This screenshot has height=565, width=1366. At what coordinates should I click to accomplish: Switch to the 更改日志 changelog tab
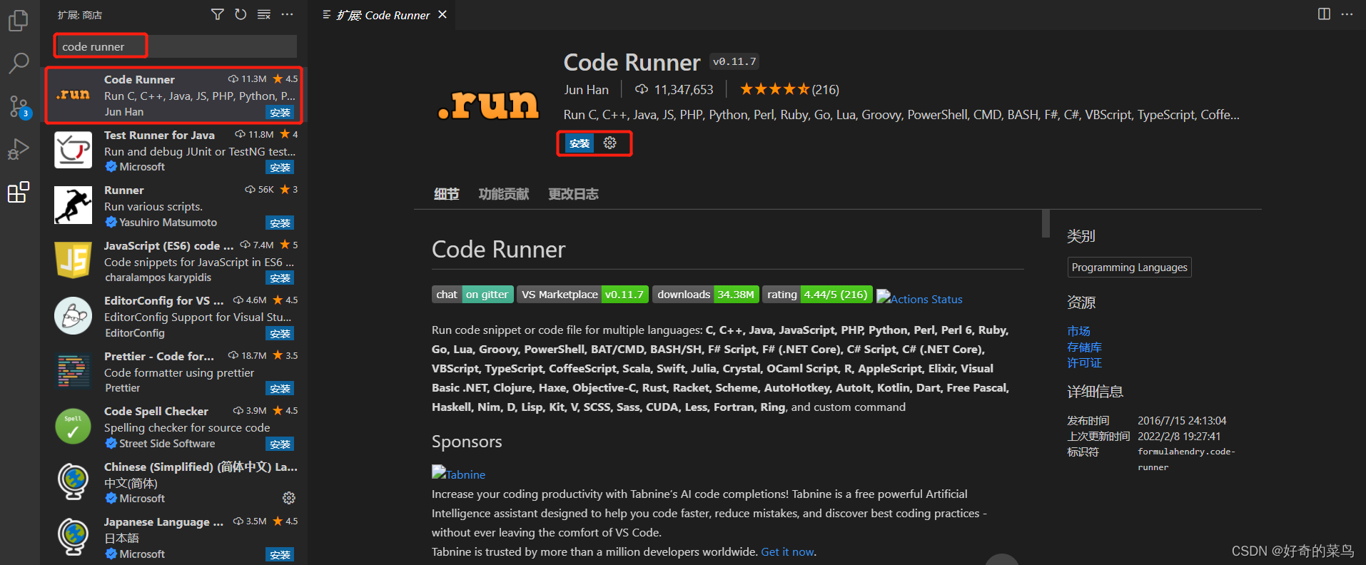pos(573,194)
